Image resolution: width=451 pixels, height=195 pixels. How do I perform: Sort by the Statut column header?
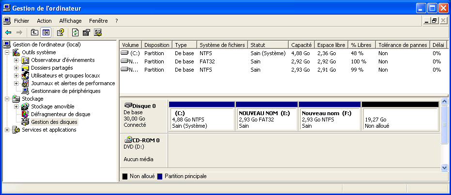(268, 45)
